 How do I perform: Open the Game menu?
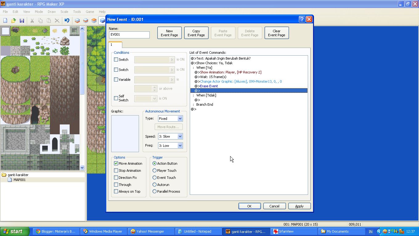[x=89, y=12]
